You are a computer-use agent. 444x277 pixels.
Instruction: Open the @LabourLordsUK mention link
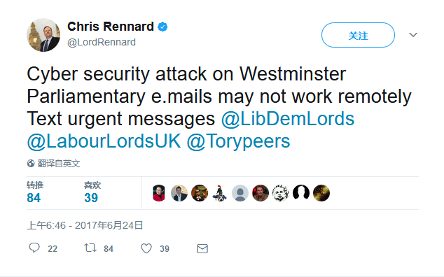[x=104, y=141]
